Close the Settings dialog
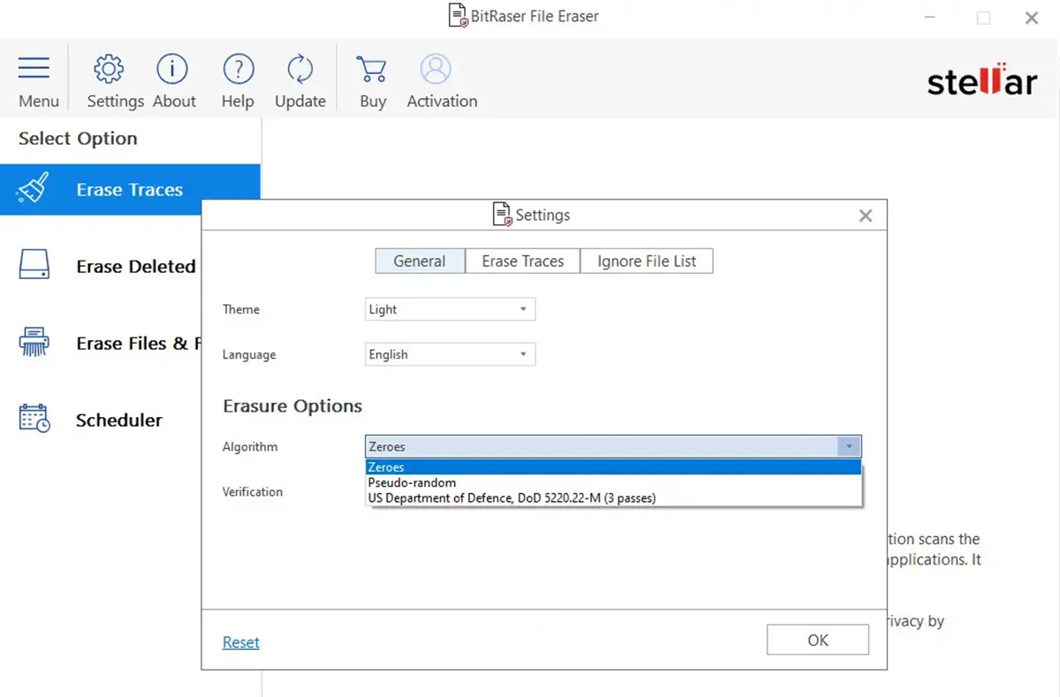1060x697 pixels. (x=866, y=216)
